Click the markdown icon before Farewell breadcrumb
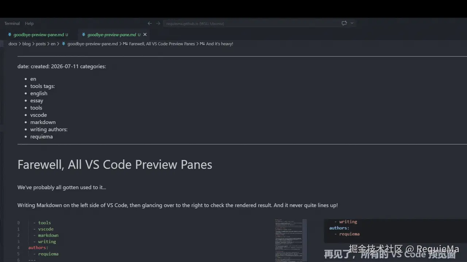 coord(125,44)
